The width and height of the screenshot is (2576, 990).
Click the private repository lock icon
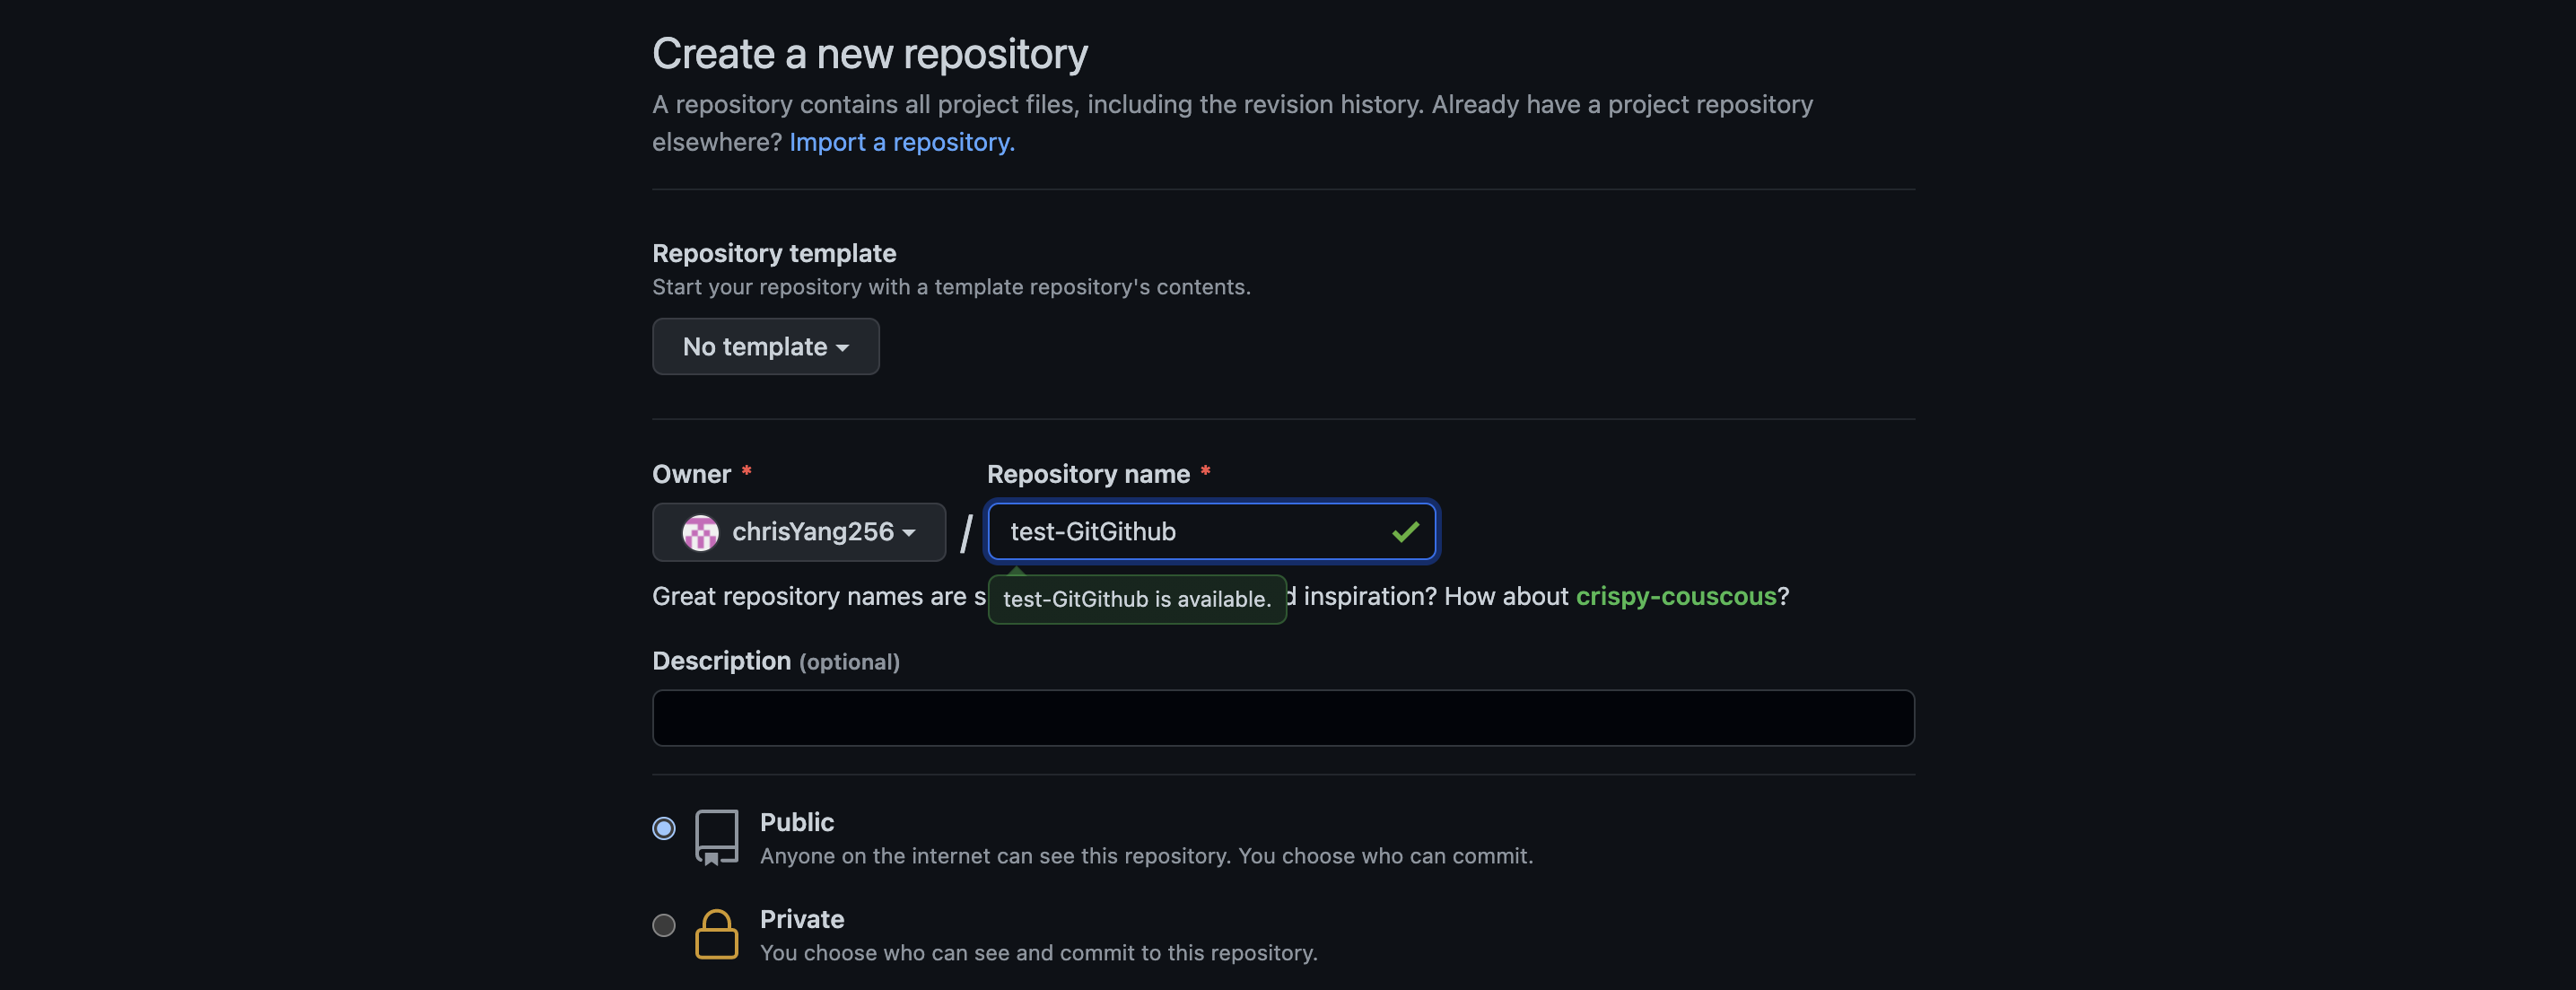click(716, 934)
